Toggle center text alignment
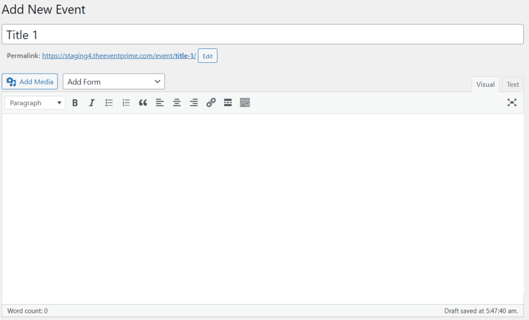The image size is (529, 320). coord(177,103)
